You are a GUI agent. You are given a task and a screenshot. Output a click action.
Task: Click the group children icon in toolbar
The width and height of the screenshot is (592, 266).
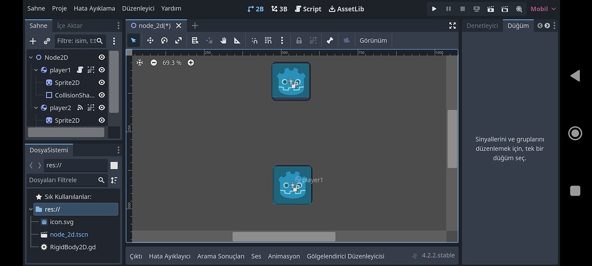point(313,40)
